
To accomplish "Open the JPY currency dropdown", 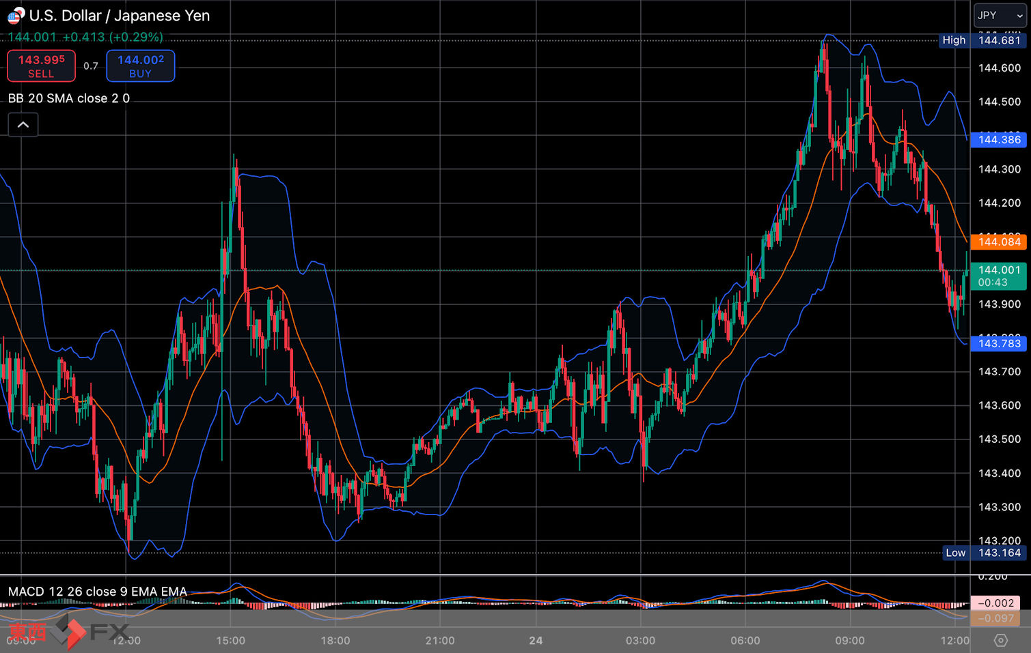I will pos(1000,15).
